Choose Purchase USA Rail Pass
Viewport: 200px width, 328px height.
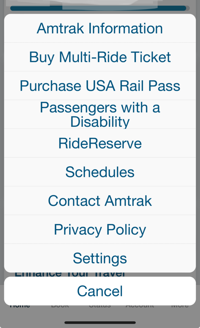click(x=100, y=86)
